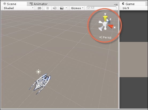Screen dimensions: 148x110
Task: Click the yellow Y axis cone on gizmo
Action: tap(105, 18)
